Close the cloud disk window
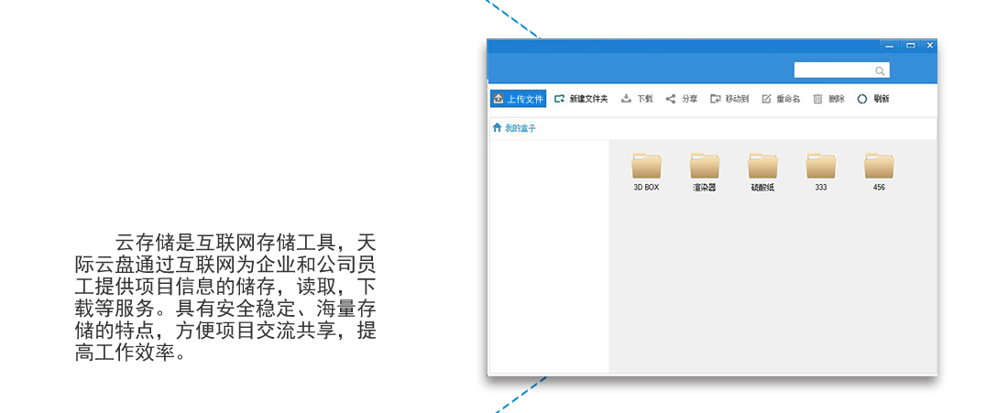This screenshot has width=1008, height=413. point(929,46)
